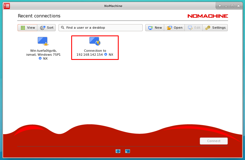Viewport: 245px width, 160px height.
Task: Click the NoMachine !M title bar logo
Action: [x=7, y=6]
